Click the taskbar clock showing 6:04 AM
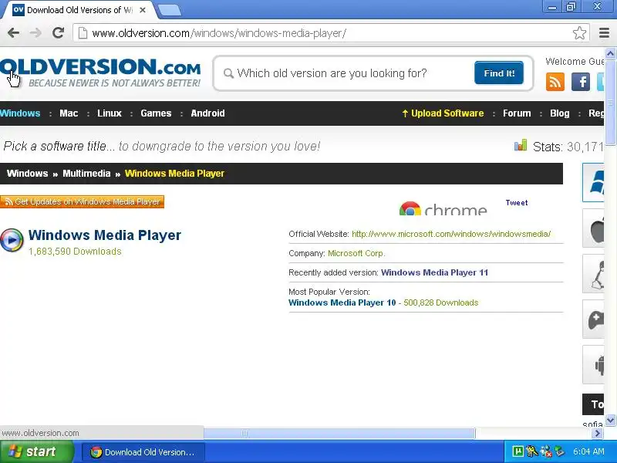 (x=588, y=451)
